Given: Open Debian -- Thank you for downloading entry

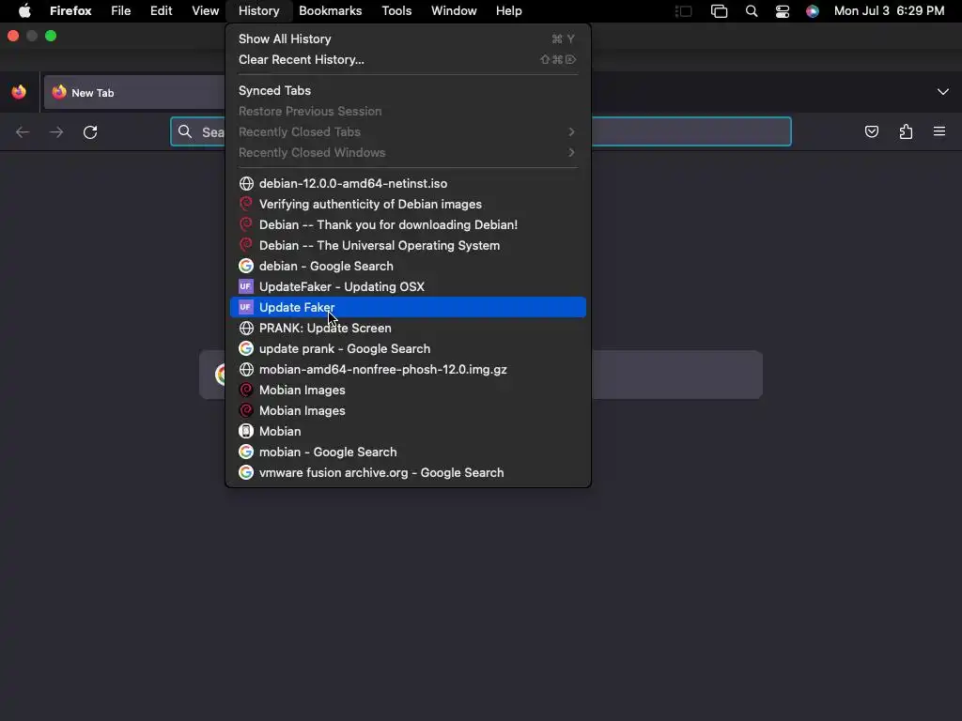Looking at the screenshot, I should point(408,225).
